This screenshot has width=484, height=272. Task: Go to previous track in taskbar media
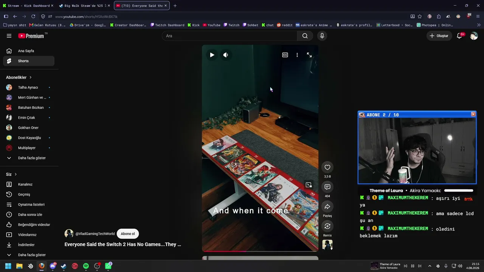click(x=406, y=266)
